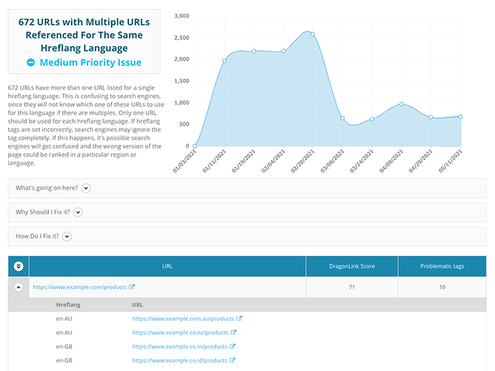The image size is (495, 371).
Task: Open the https://www.example.com.au/products link
Action: (x=183, y=319)
